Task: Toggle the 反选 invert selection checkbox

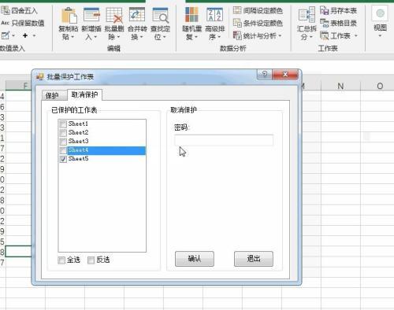Action: (91, 260)
